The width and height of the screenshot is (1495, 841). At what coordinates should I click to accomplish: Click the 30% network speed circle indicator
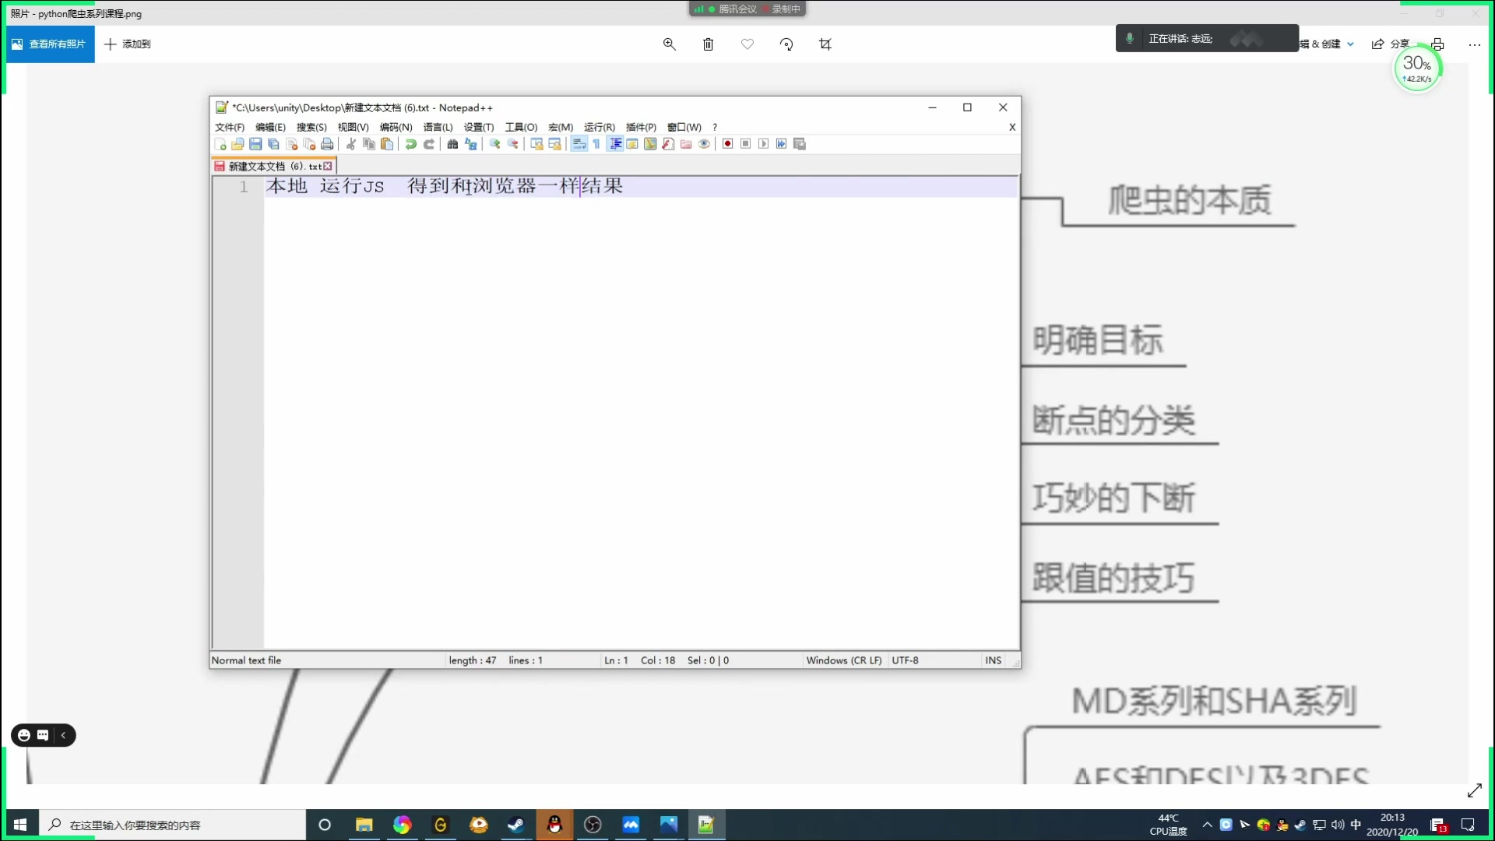coord(1417,68)
